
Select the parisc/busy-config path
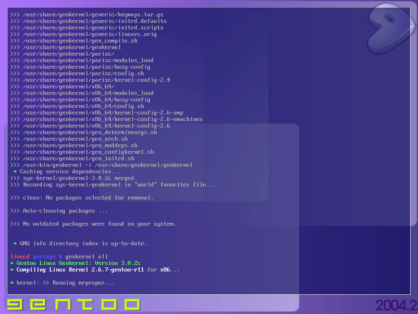(x=80, y=67)
